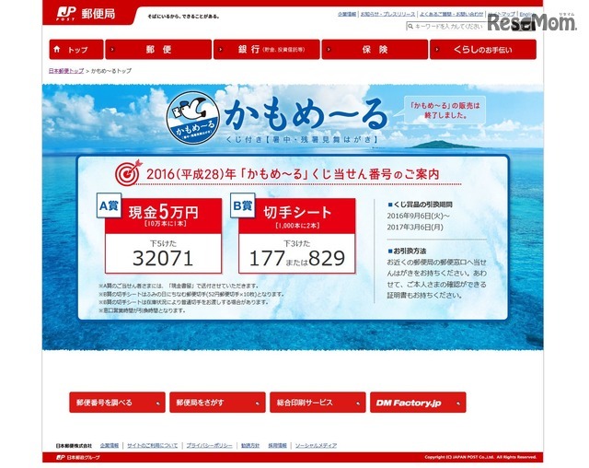
Task: Open よくあるご質問・お問い合わせ header link
Action: click(451, 14)
